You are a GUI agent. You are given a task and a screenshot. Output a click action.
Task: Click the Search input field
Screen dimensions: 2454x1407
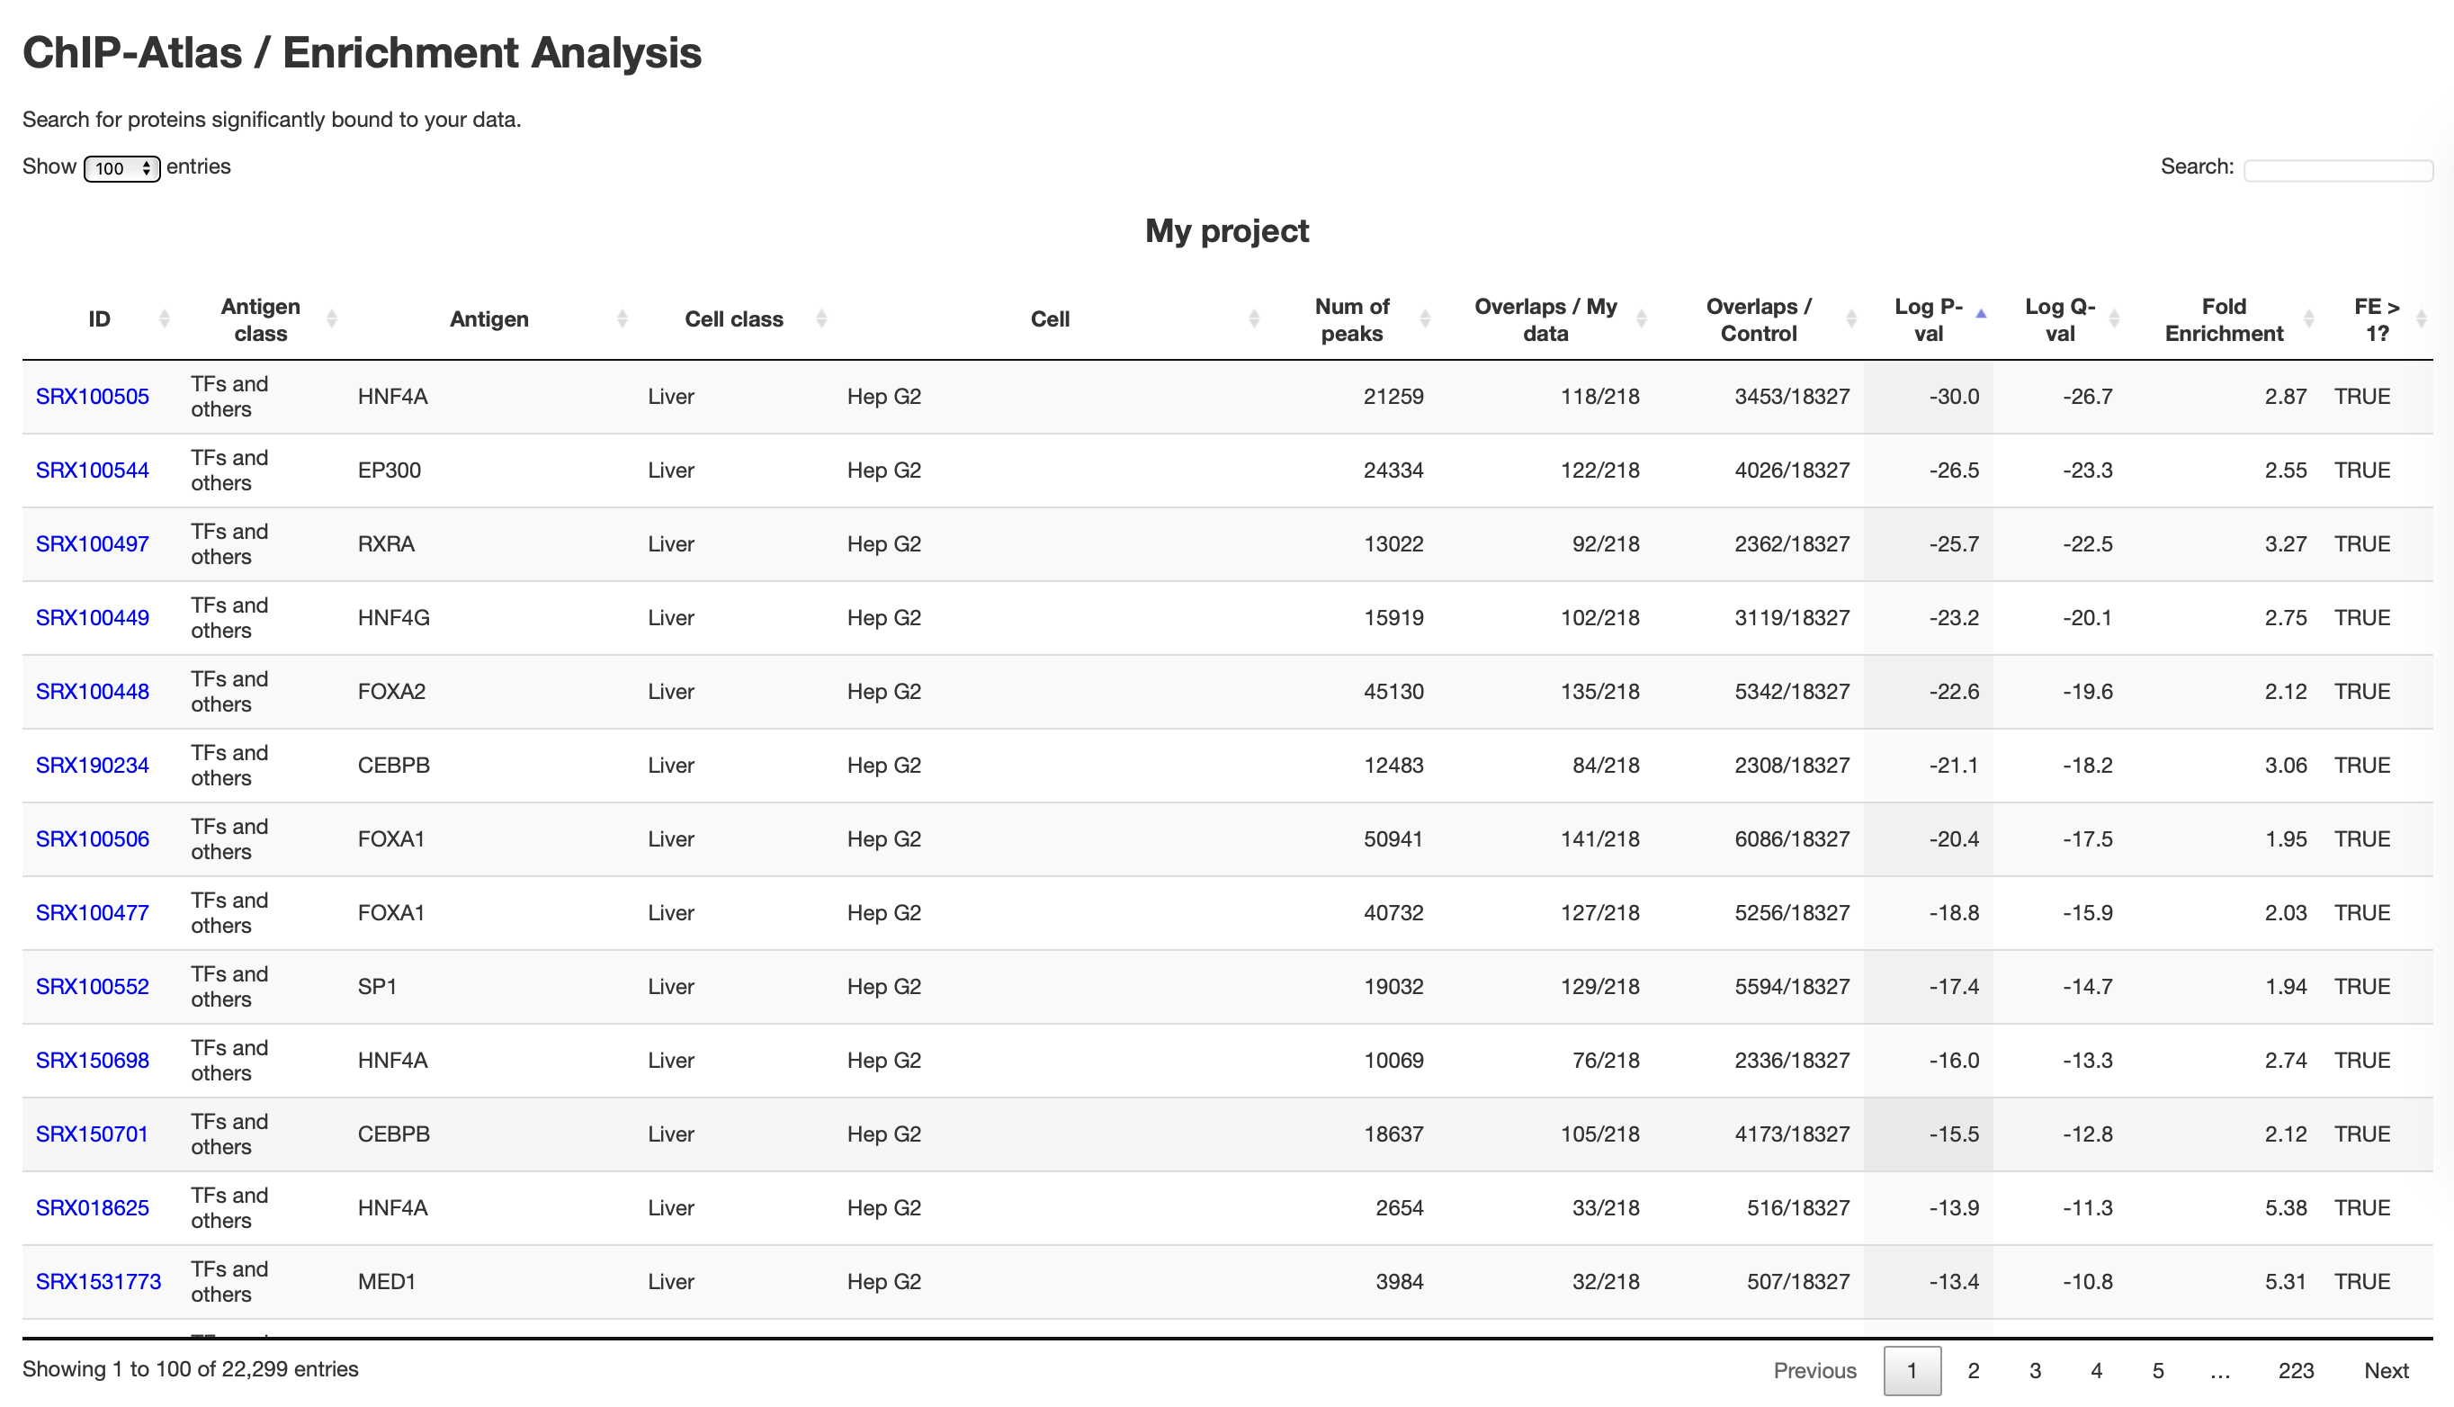pyautogui.click(x=2337, y=170)
